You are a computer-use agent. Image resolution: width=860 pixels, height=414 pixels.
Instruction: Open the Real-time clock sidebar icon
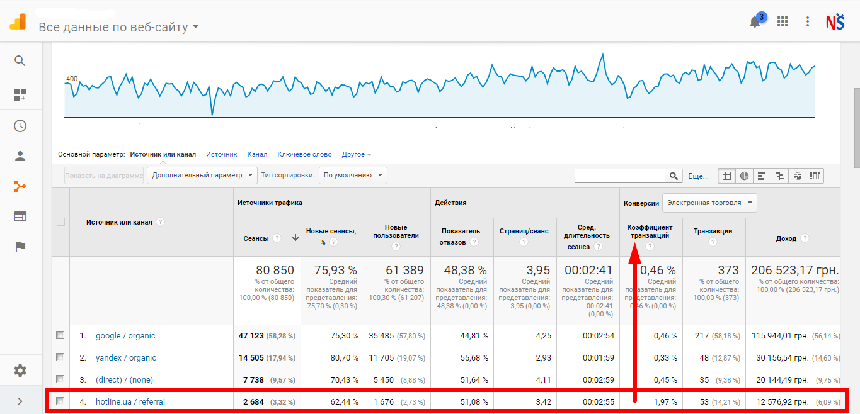click(20, 125)
